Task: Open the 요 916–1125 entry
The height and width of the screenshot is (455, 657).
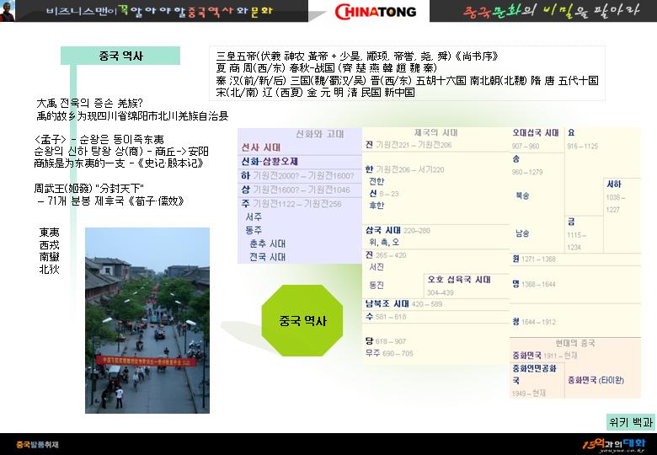Action: pos(582,139)
